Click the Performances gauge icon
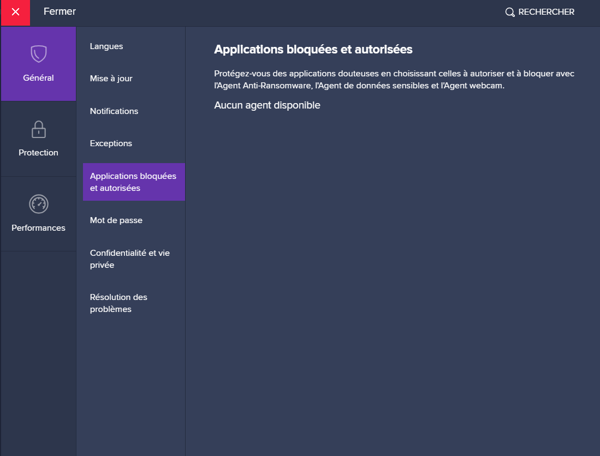 click(x=38, y=204)
